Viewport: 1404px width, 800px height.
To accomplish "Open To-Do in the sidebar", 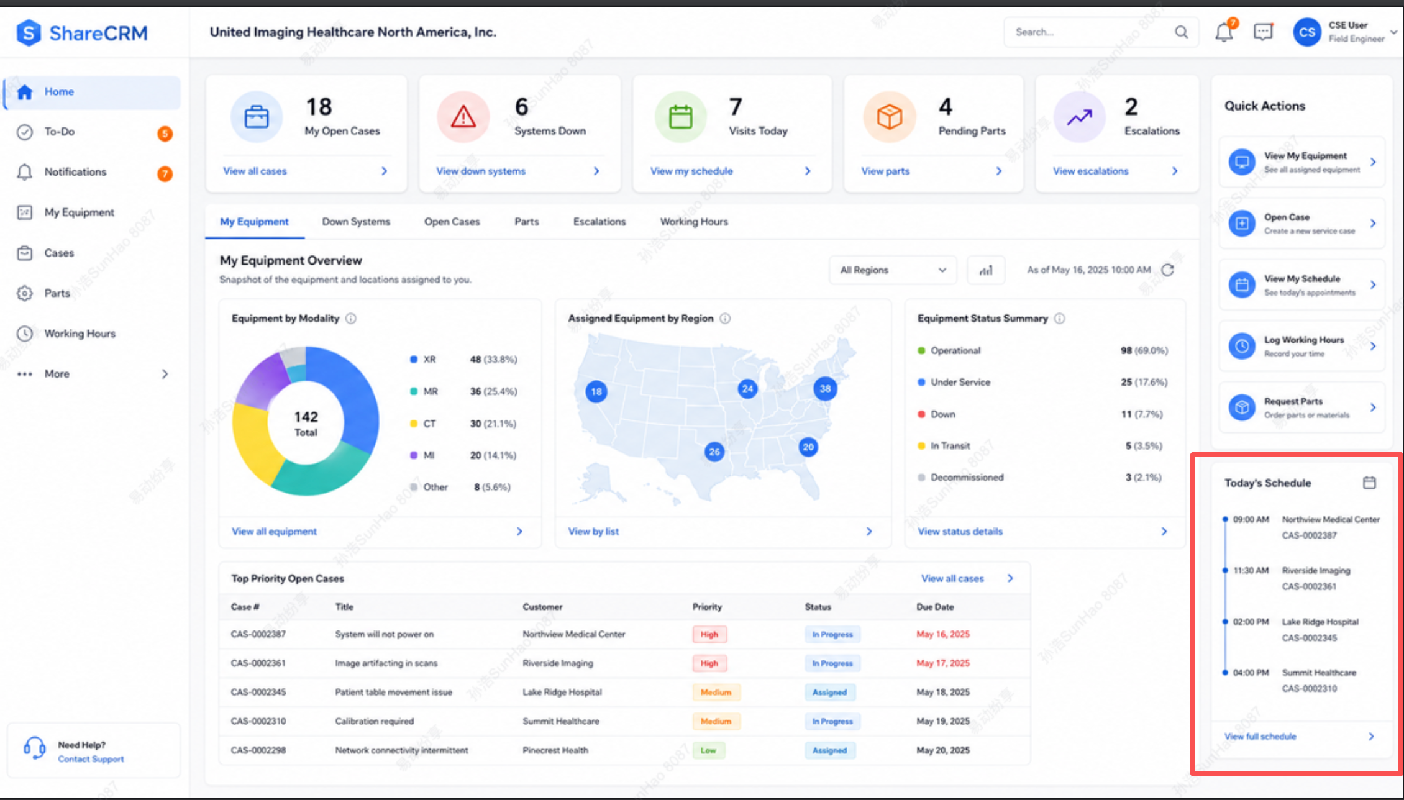I will click(93, 132).
